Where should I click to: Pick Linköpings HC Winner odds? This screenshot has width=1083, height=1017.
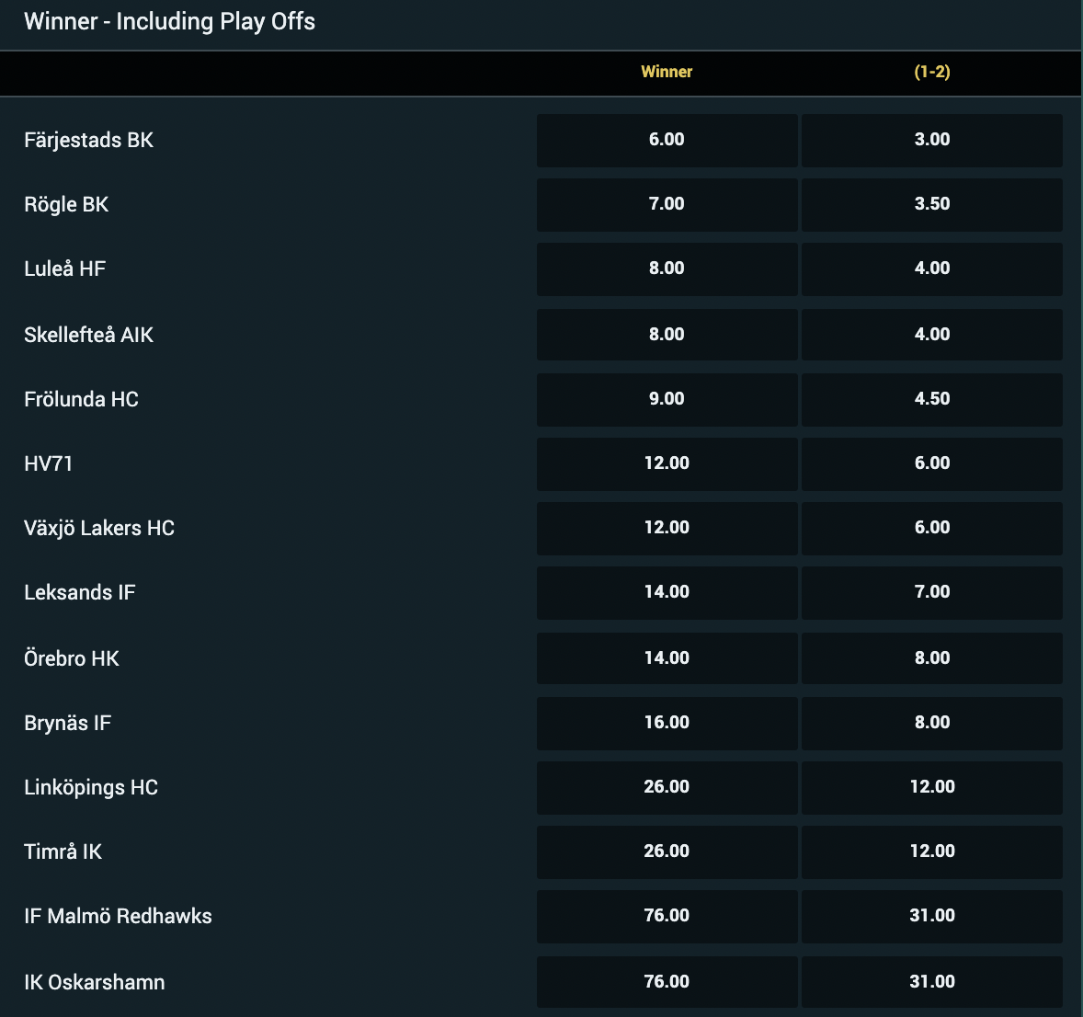(667, 787)
